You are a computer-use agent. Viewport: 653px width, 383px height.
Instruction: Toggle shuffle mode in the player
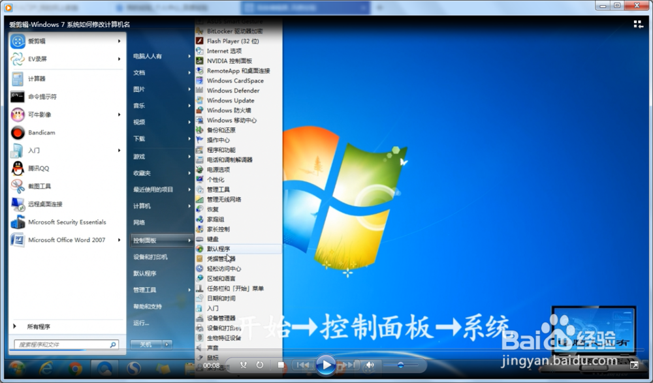pos(244,365)
